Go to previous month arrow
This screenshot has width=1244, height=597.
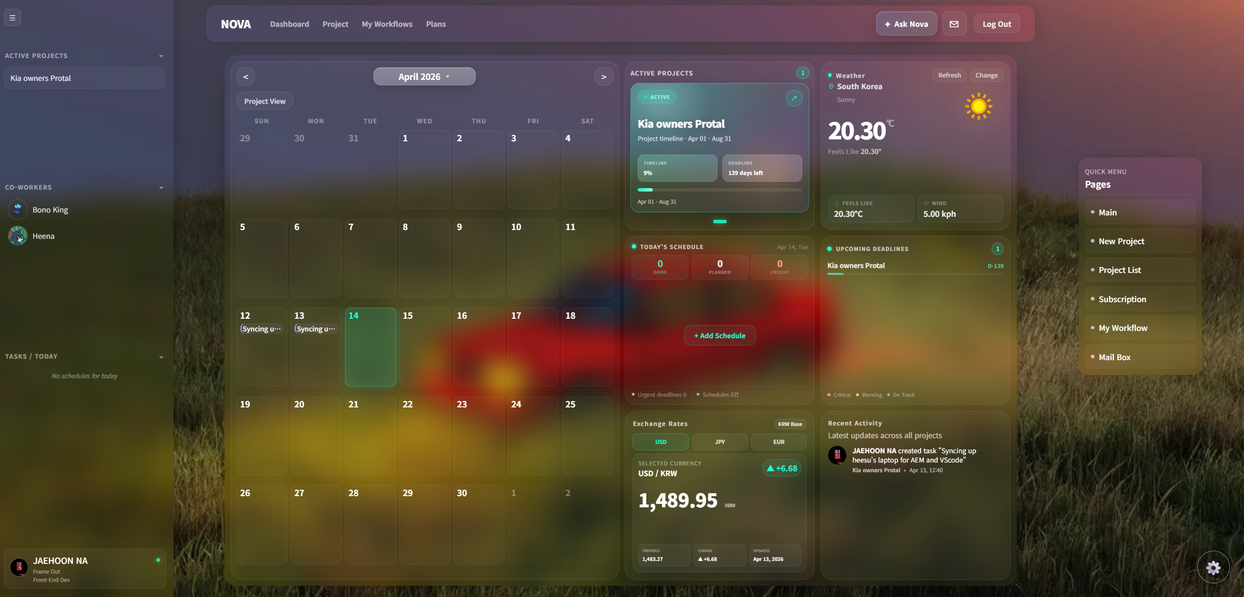246,77
